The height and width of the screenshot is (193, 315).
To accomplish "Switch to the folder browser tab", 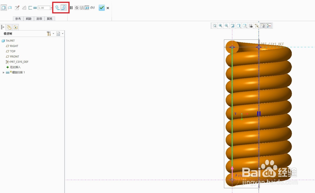I will tap(9, 27).
